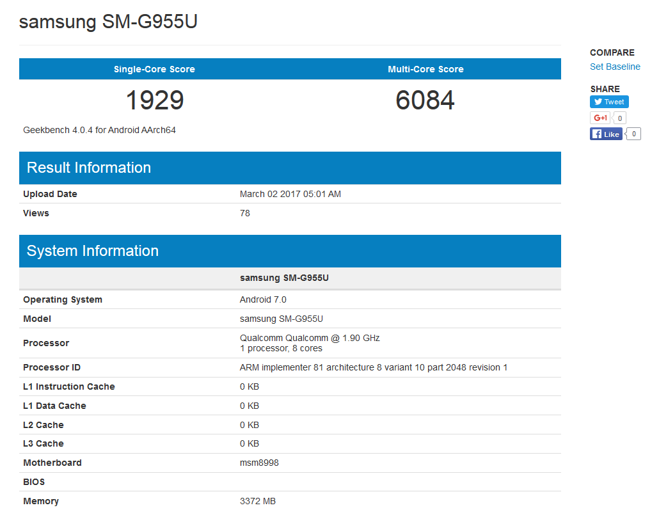Select L3 Cache value 0 KB
Image resolution: width=659 pixels, height=517 pixels.
click(x=250, y=444)
